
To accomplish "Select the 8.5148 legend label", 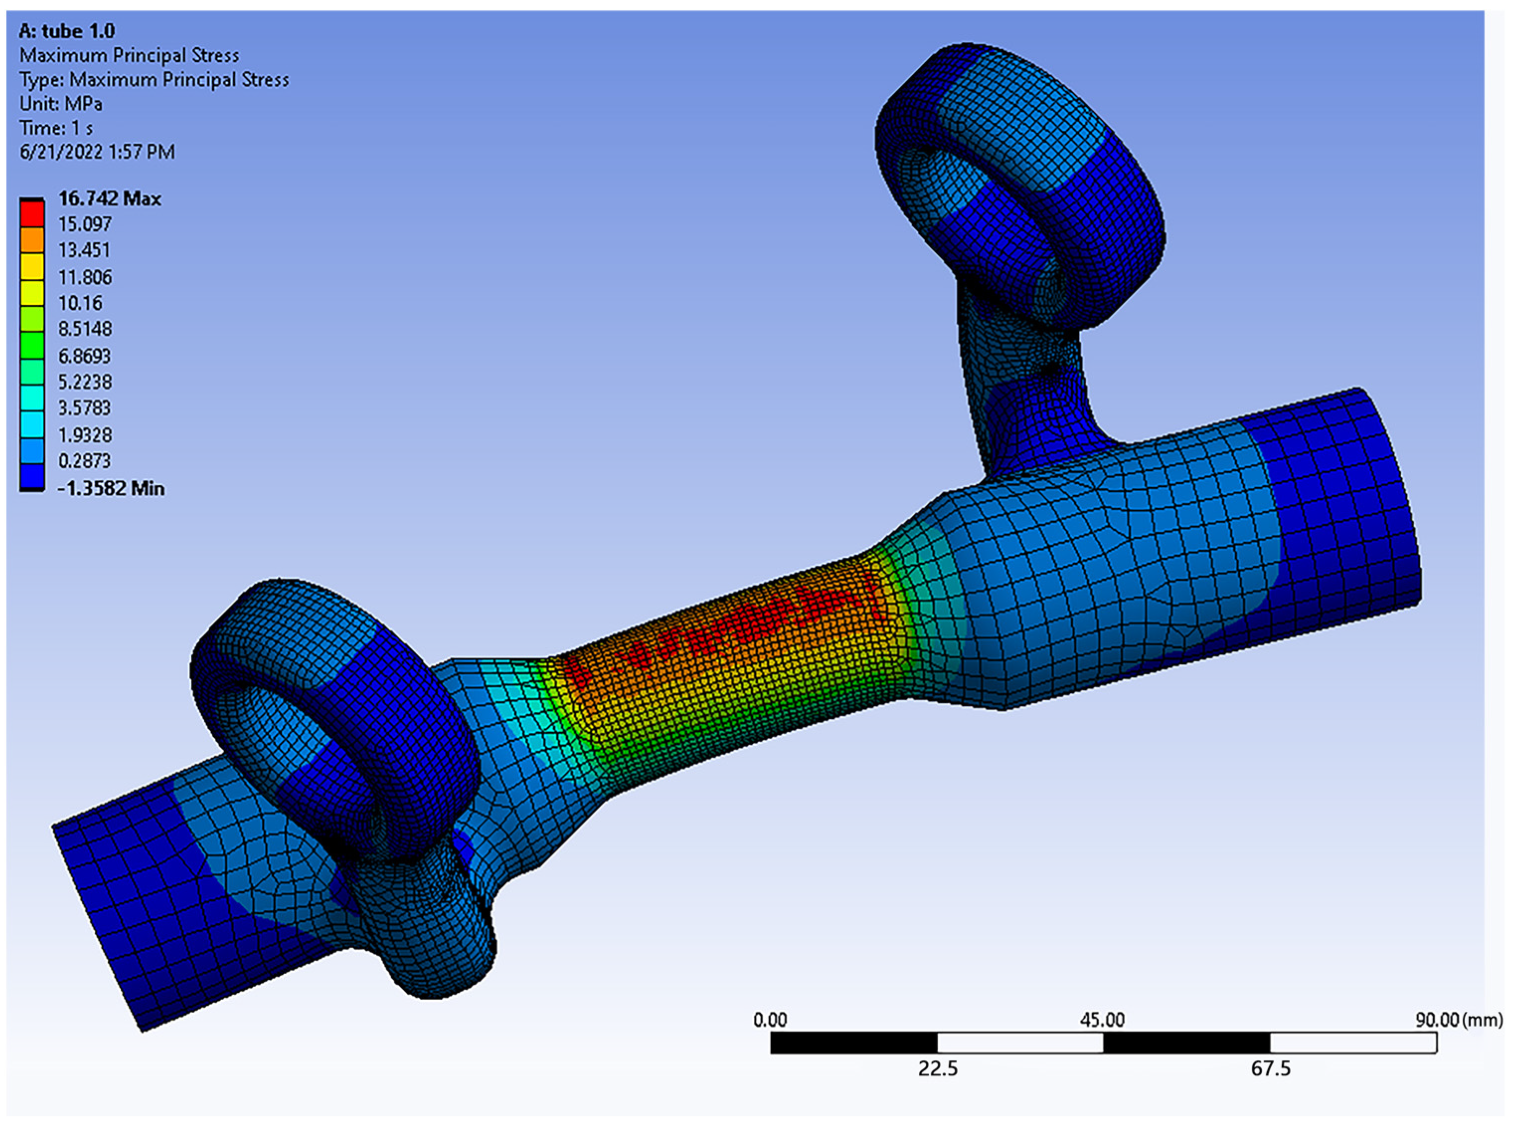I will (x=85, y=329).
